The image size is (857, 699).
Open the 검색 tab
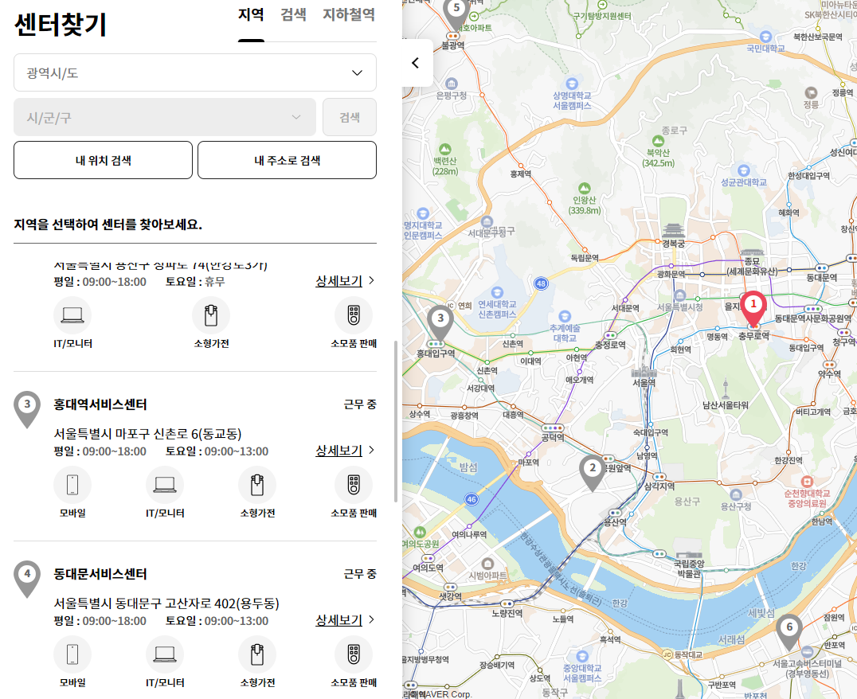293,15
